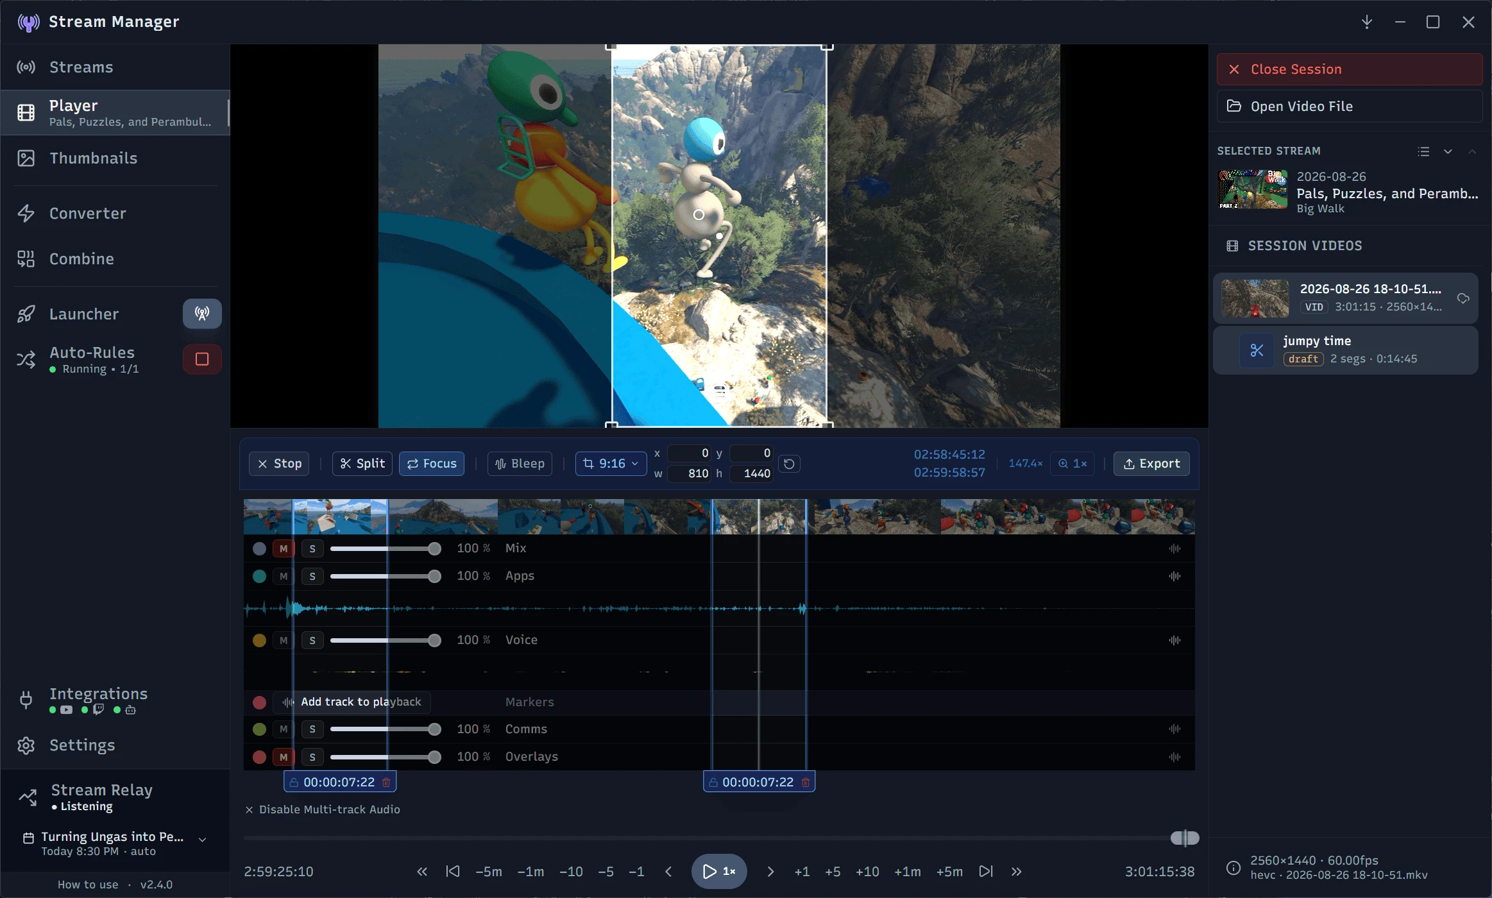Step one frame back with left chevron
Screen dimensions: 1492x898
pos(668,872)
